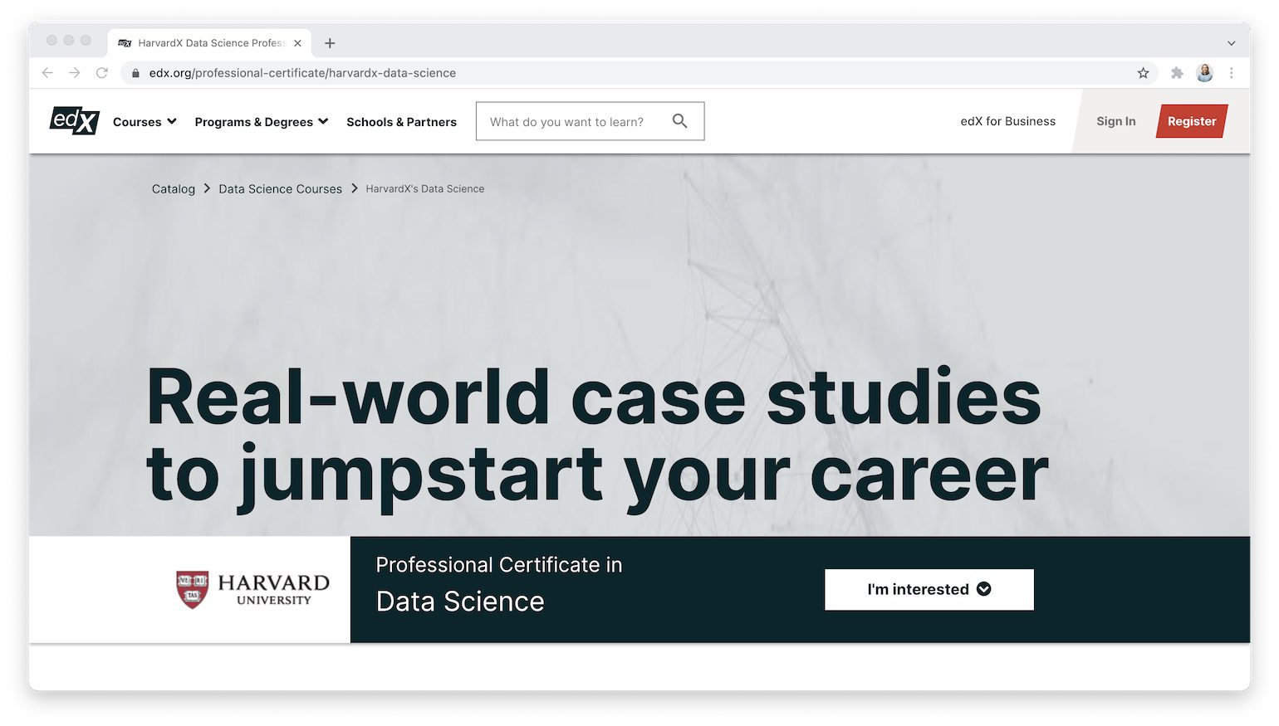
Task: Click the search magnifier icon
Action: point(679,120)
